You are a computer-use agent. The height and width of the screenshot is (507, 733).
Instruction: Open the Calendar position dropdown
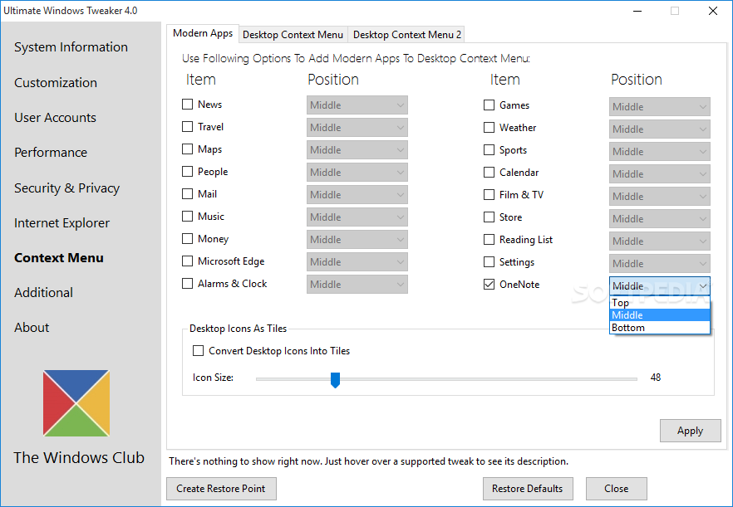tap(660, 173)
